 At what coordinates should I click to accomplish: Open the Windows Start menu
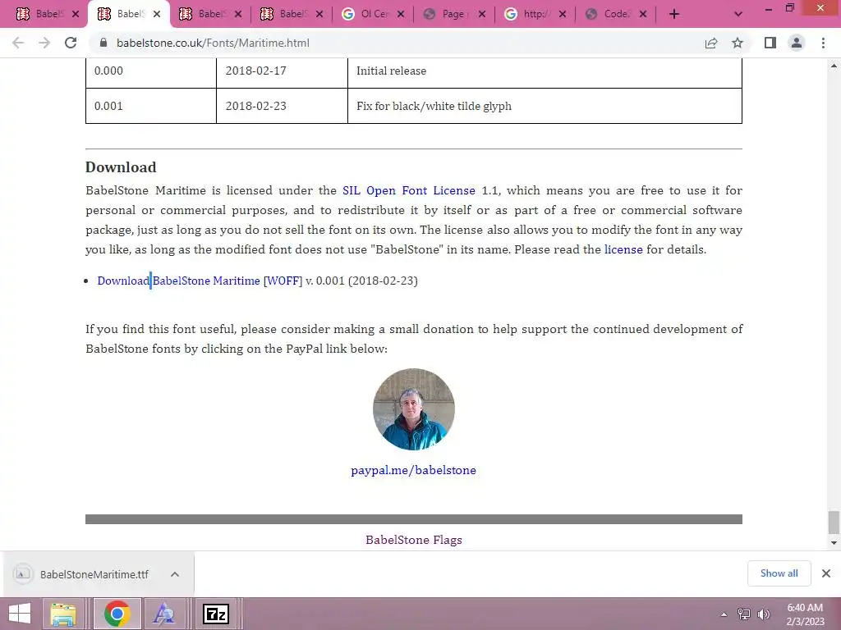tap(20, 614)
